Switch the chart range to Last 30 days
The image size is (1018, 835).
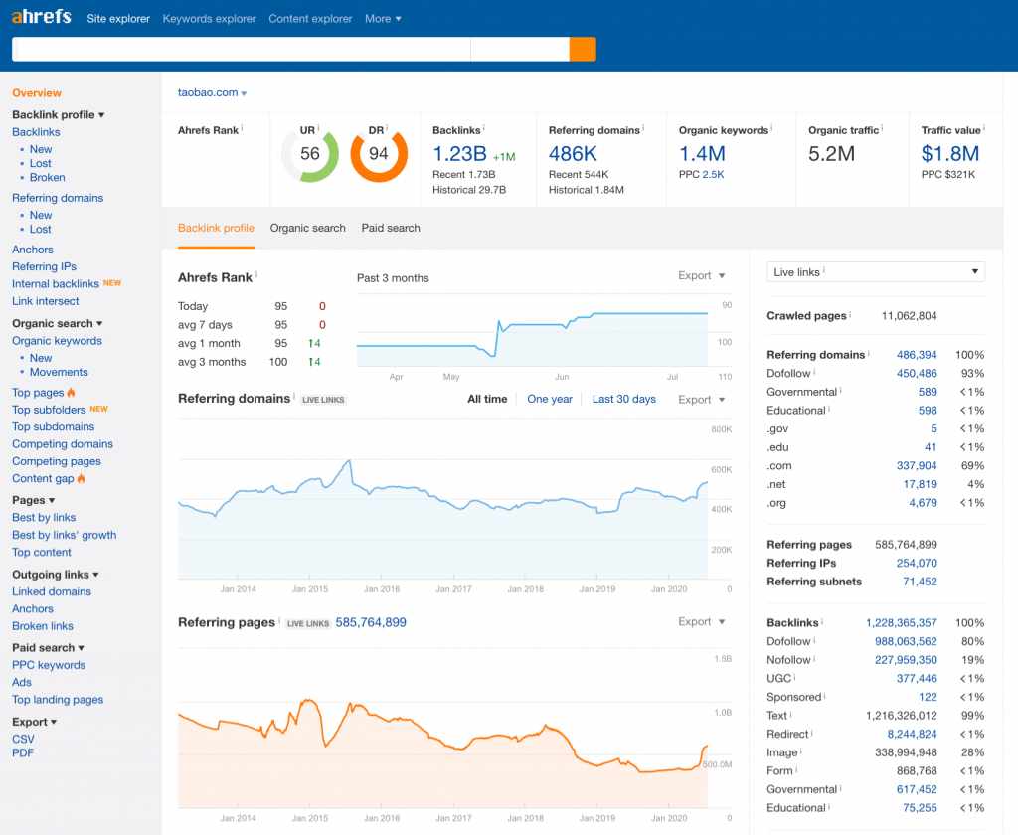click(624, 399)
